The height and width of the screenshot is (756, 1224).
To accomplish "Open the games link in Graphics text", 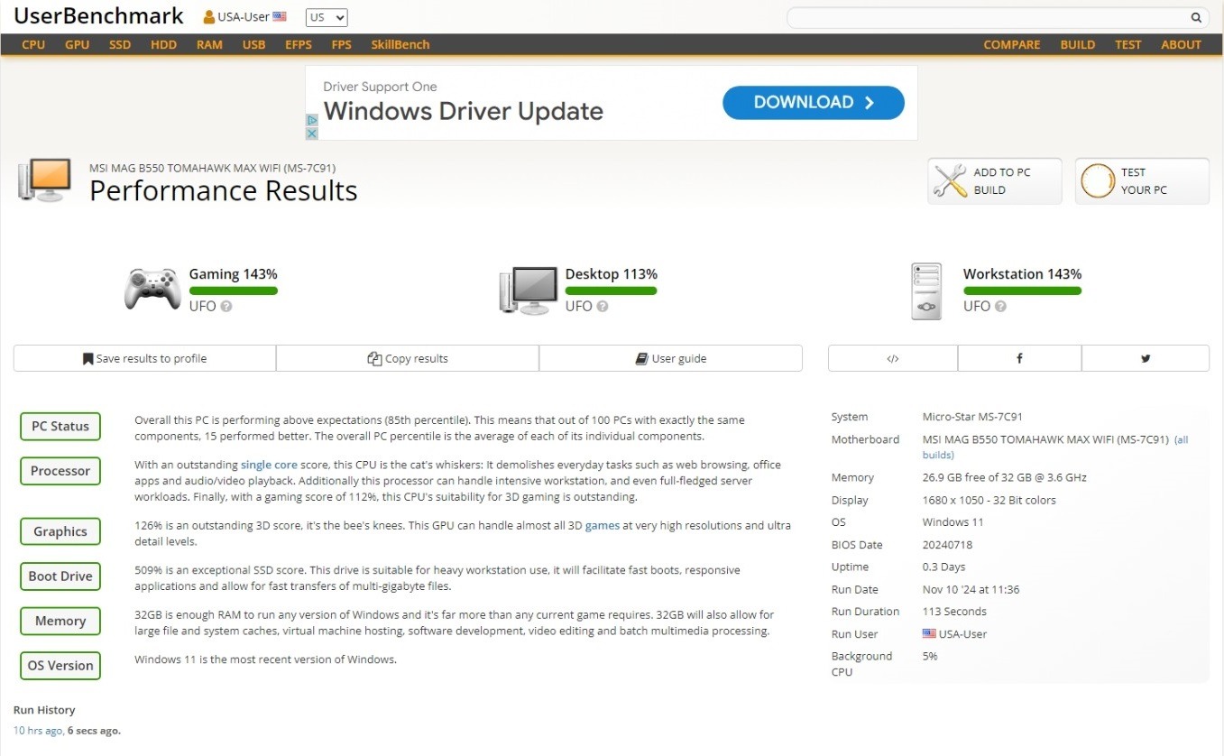I will pos(603,525).
